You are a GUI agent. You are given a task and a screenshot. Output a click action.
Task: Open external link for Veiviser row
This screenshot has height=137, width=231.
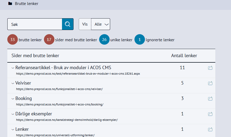point(210,83)
